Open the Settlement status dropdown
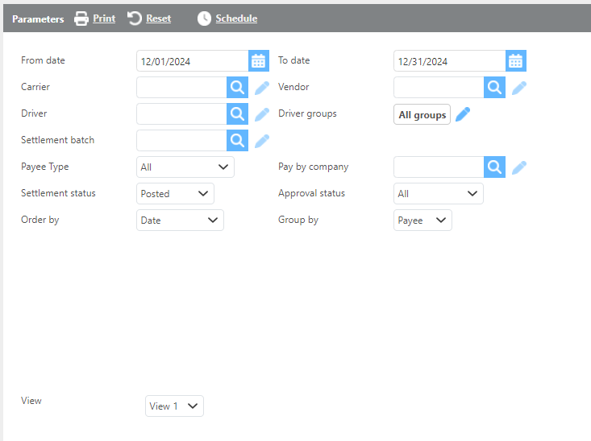 (175, 194)
